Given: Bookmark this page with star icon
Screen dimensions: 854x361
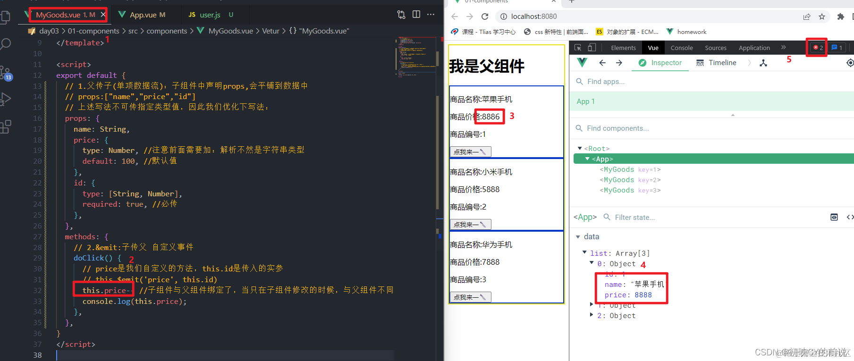Looking at the screenshot, I should (822, 17).
